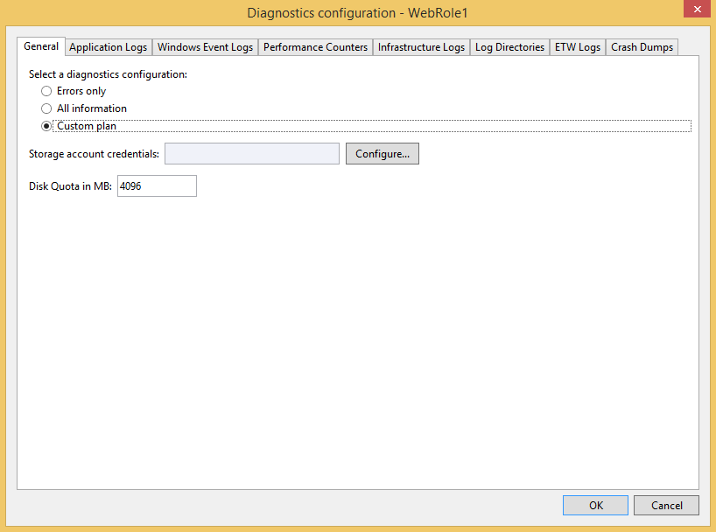
Task: Return to the General tab
Action: (40, 46)
